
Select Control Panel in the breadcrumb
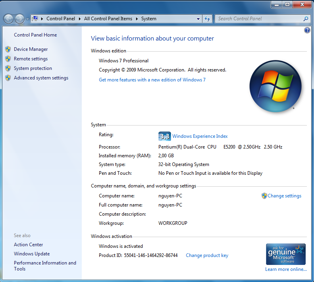click(x=61, y=19)
